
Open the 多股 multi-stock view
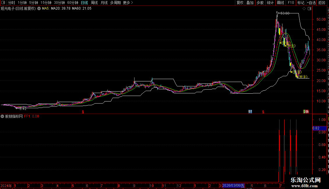(x=260, y=3)
